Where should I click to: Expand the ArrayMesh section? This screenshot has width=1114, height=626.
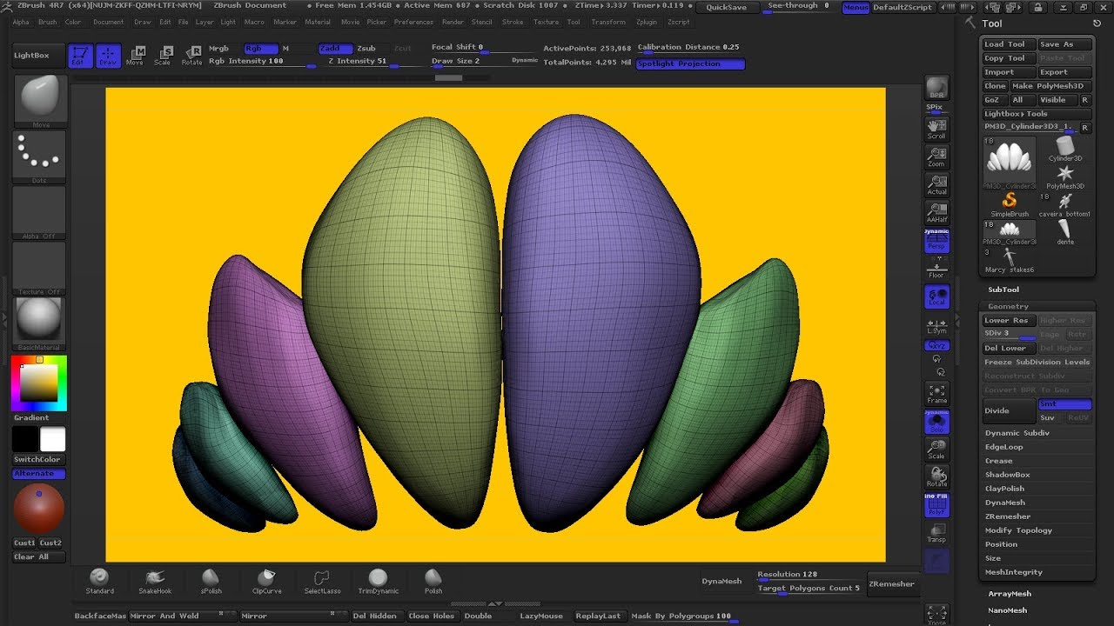pos(1010,594)
